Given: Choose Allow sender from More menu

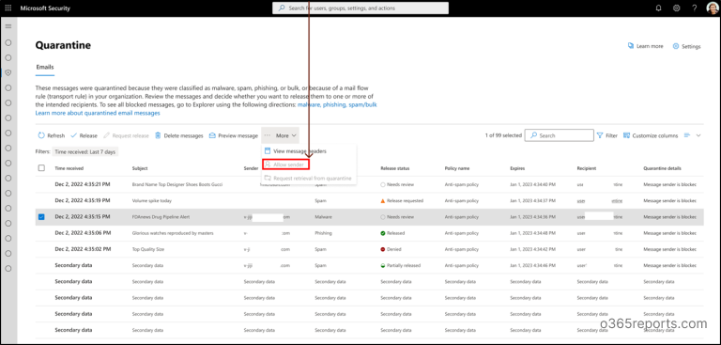Looking at the screenshot, I should pyautogui.click(x=285, y=165).
